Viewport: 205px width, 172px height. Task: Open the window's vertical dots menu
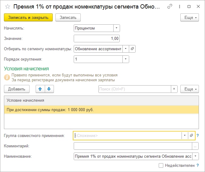click(x=180, y=6)
